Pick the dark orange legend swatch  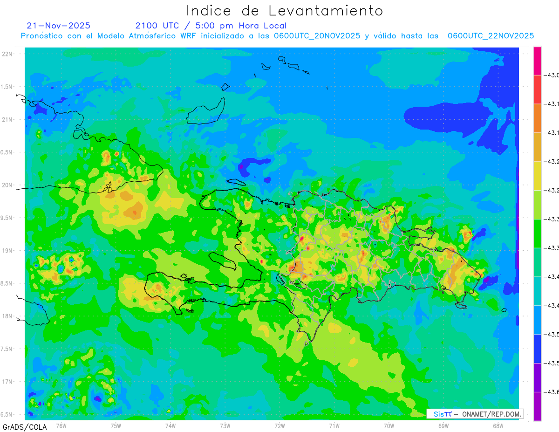[x=537, y=118]
